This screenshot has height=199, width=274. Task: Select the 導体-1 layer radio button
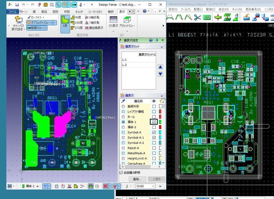tap(123, 122)
